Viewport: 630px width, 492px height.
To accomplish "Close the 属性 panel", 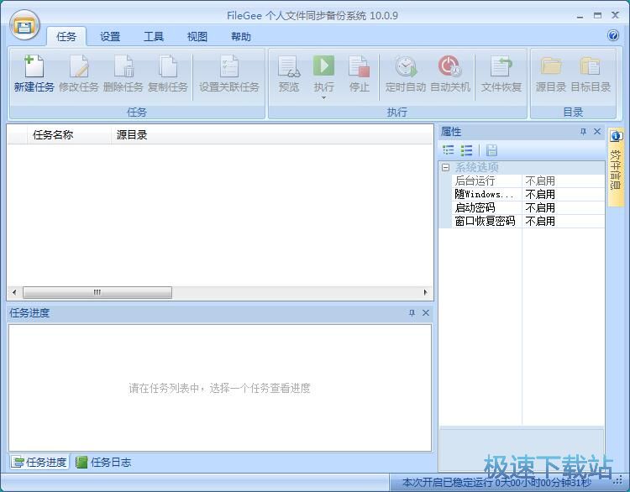I will pos(597,131).
